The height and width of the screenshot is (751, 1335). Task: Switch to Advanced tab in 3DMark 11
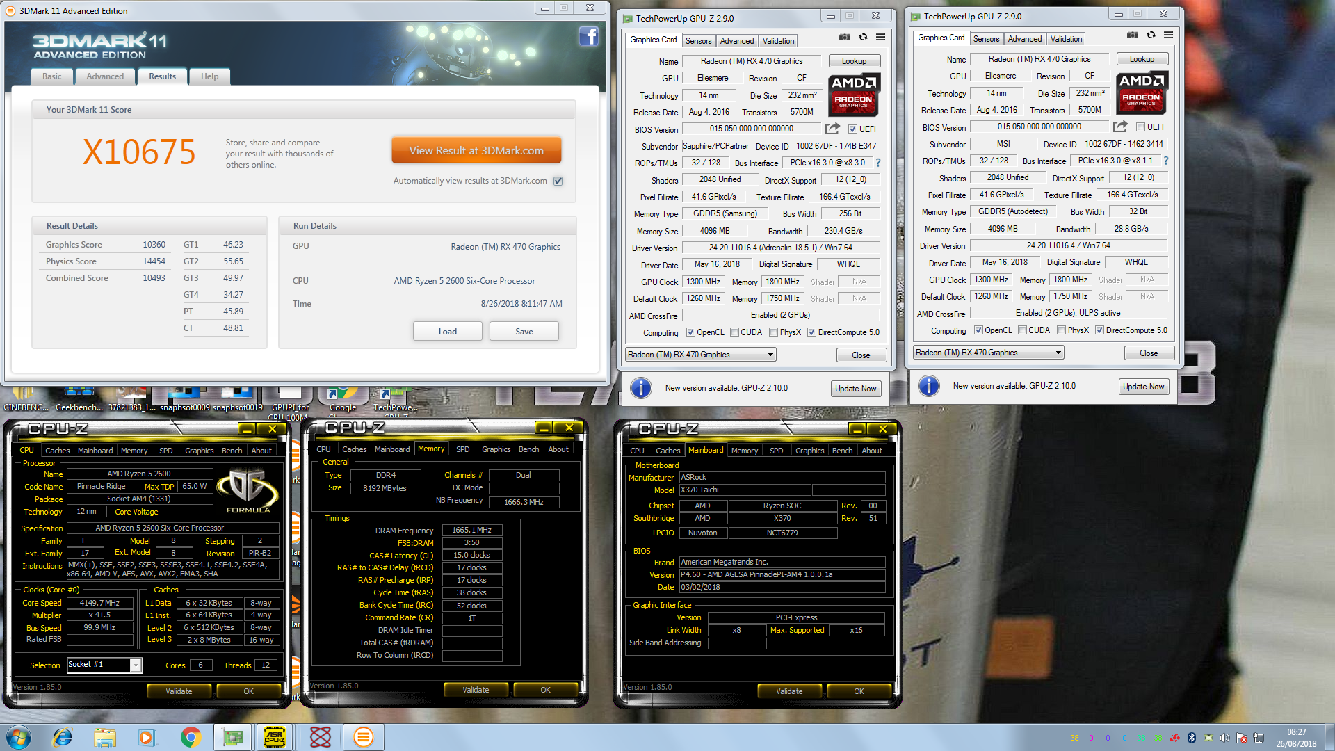coord(105,76)
